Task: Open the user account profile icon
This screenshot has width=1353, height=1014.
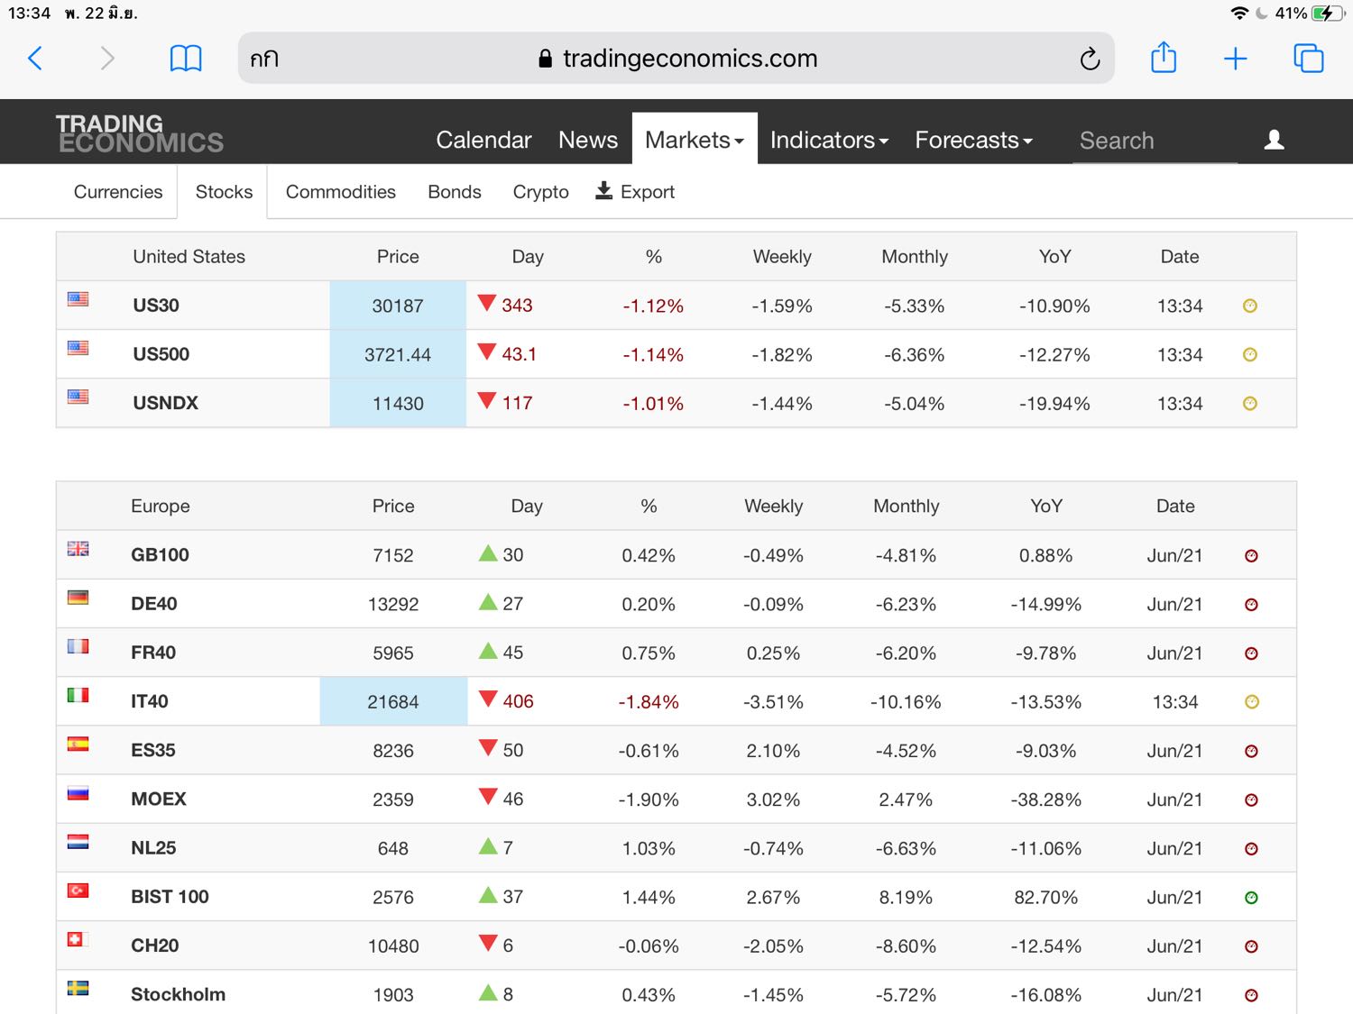Action: tap(1275, 140)
